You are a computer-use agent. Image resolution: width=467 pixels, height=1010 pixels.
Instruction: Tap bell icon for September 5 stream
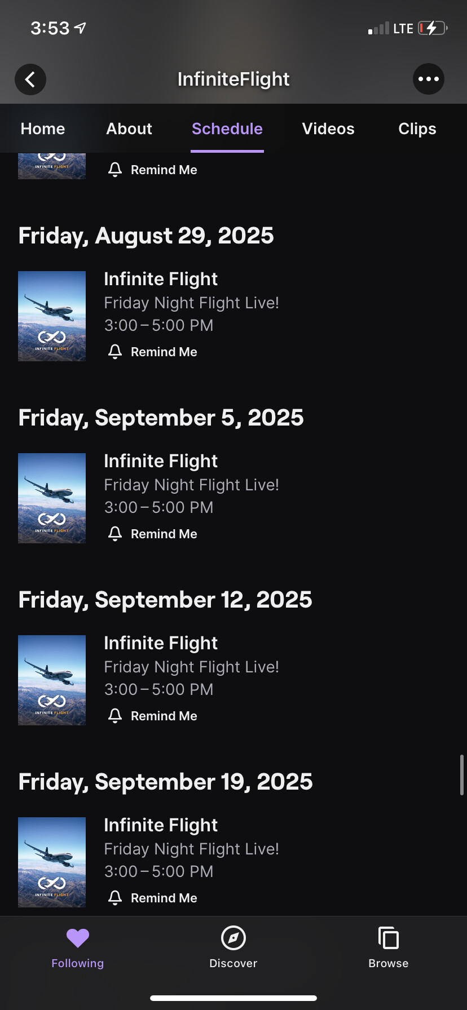pos(115,534)
